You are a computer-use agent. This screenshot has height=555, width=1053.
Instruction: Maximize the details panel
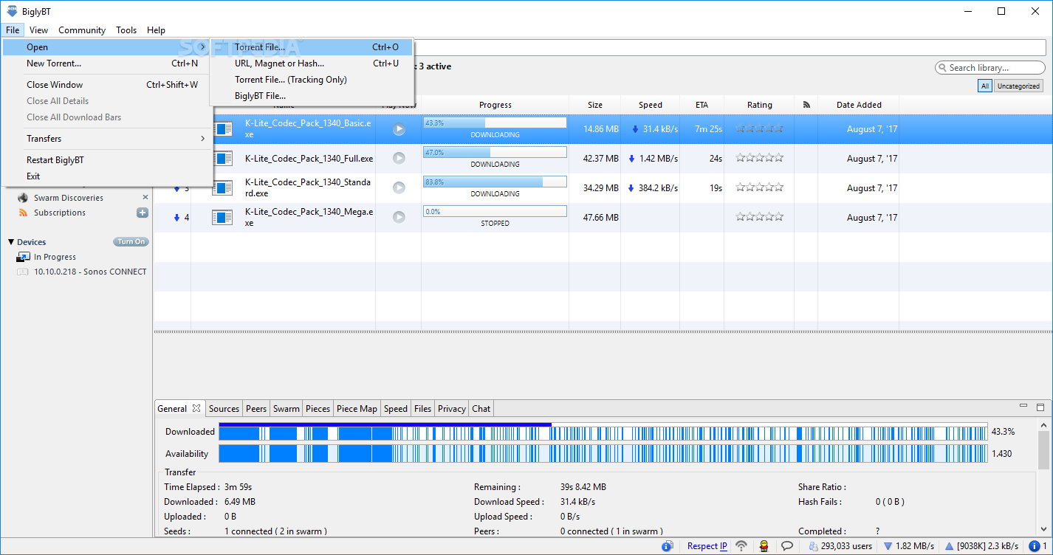tap(1040, 407)
